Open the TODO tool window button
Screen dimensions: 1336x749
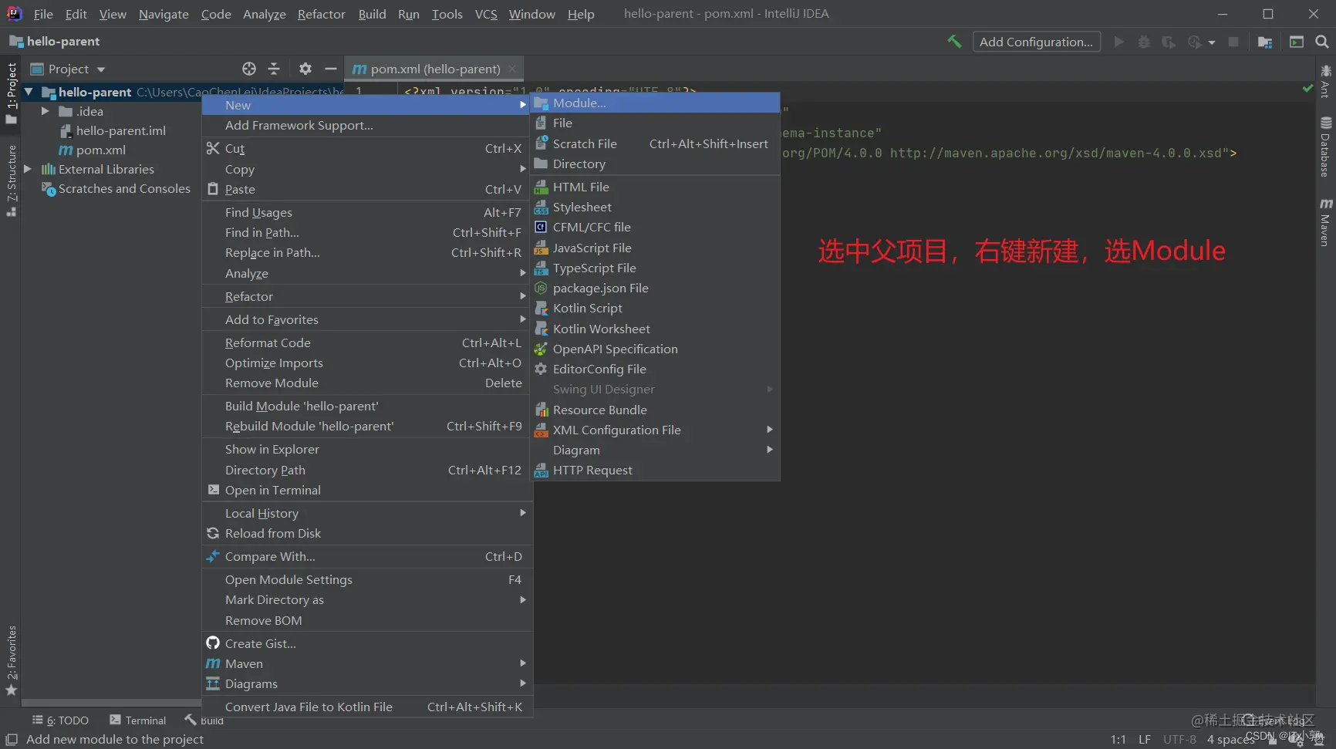pyautogui.click(x=61, y=720)
